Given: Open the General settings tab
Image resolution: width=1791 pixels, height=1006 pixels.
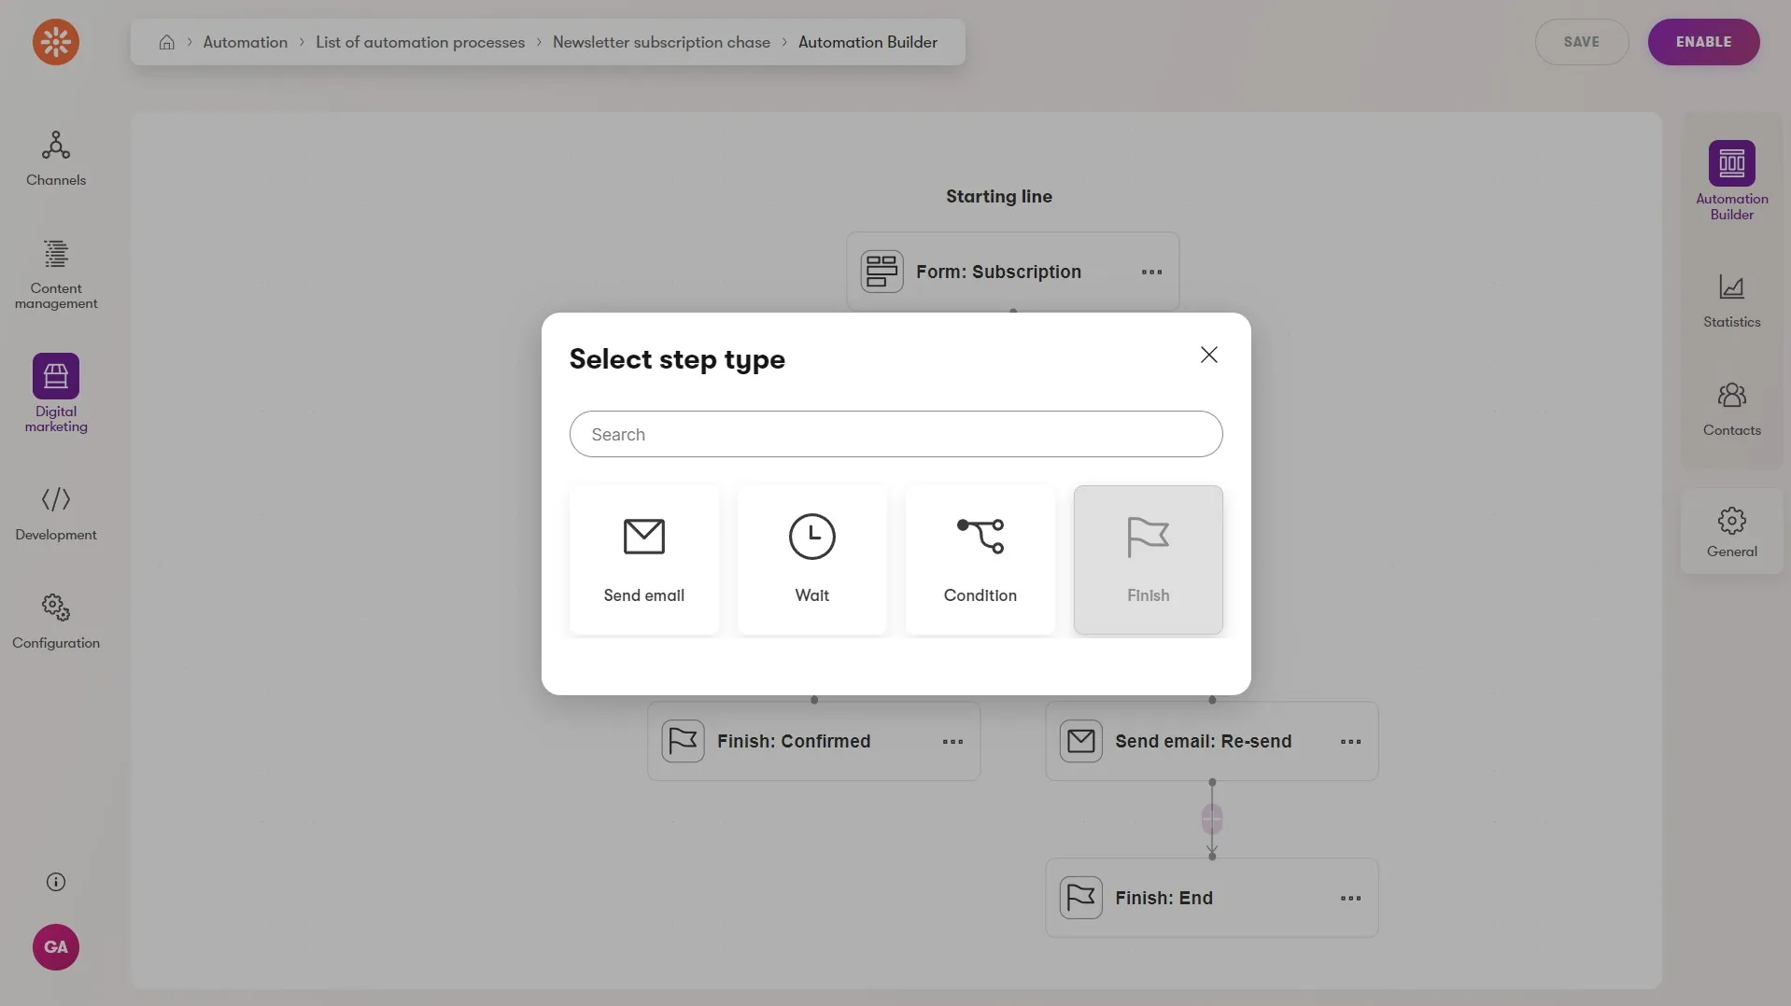Looking at the screenshot, I should click(x=1731, y=532).
